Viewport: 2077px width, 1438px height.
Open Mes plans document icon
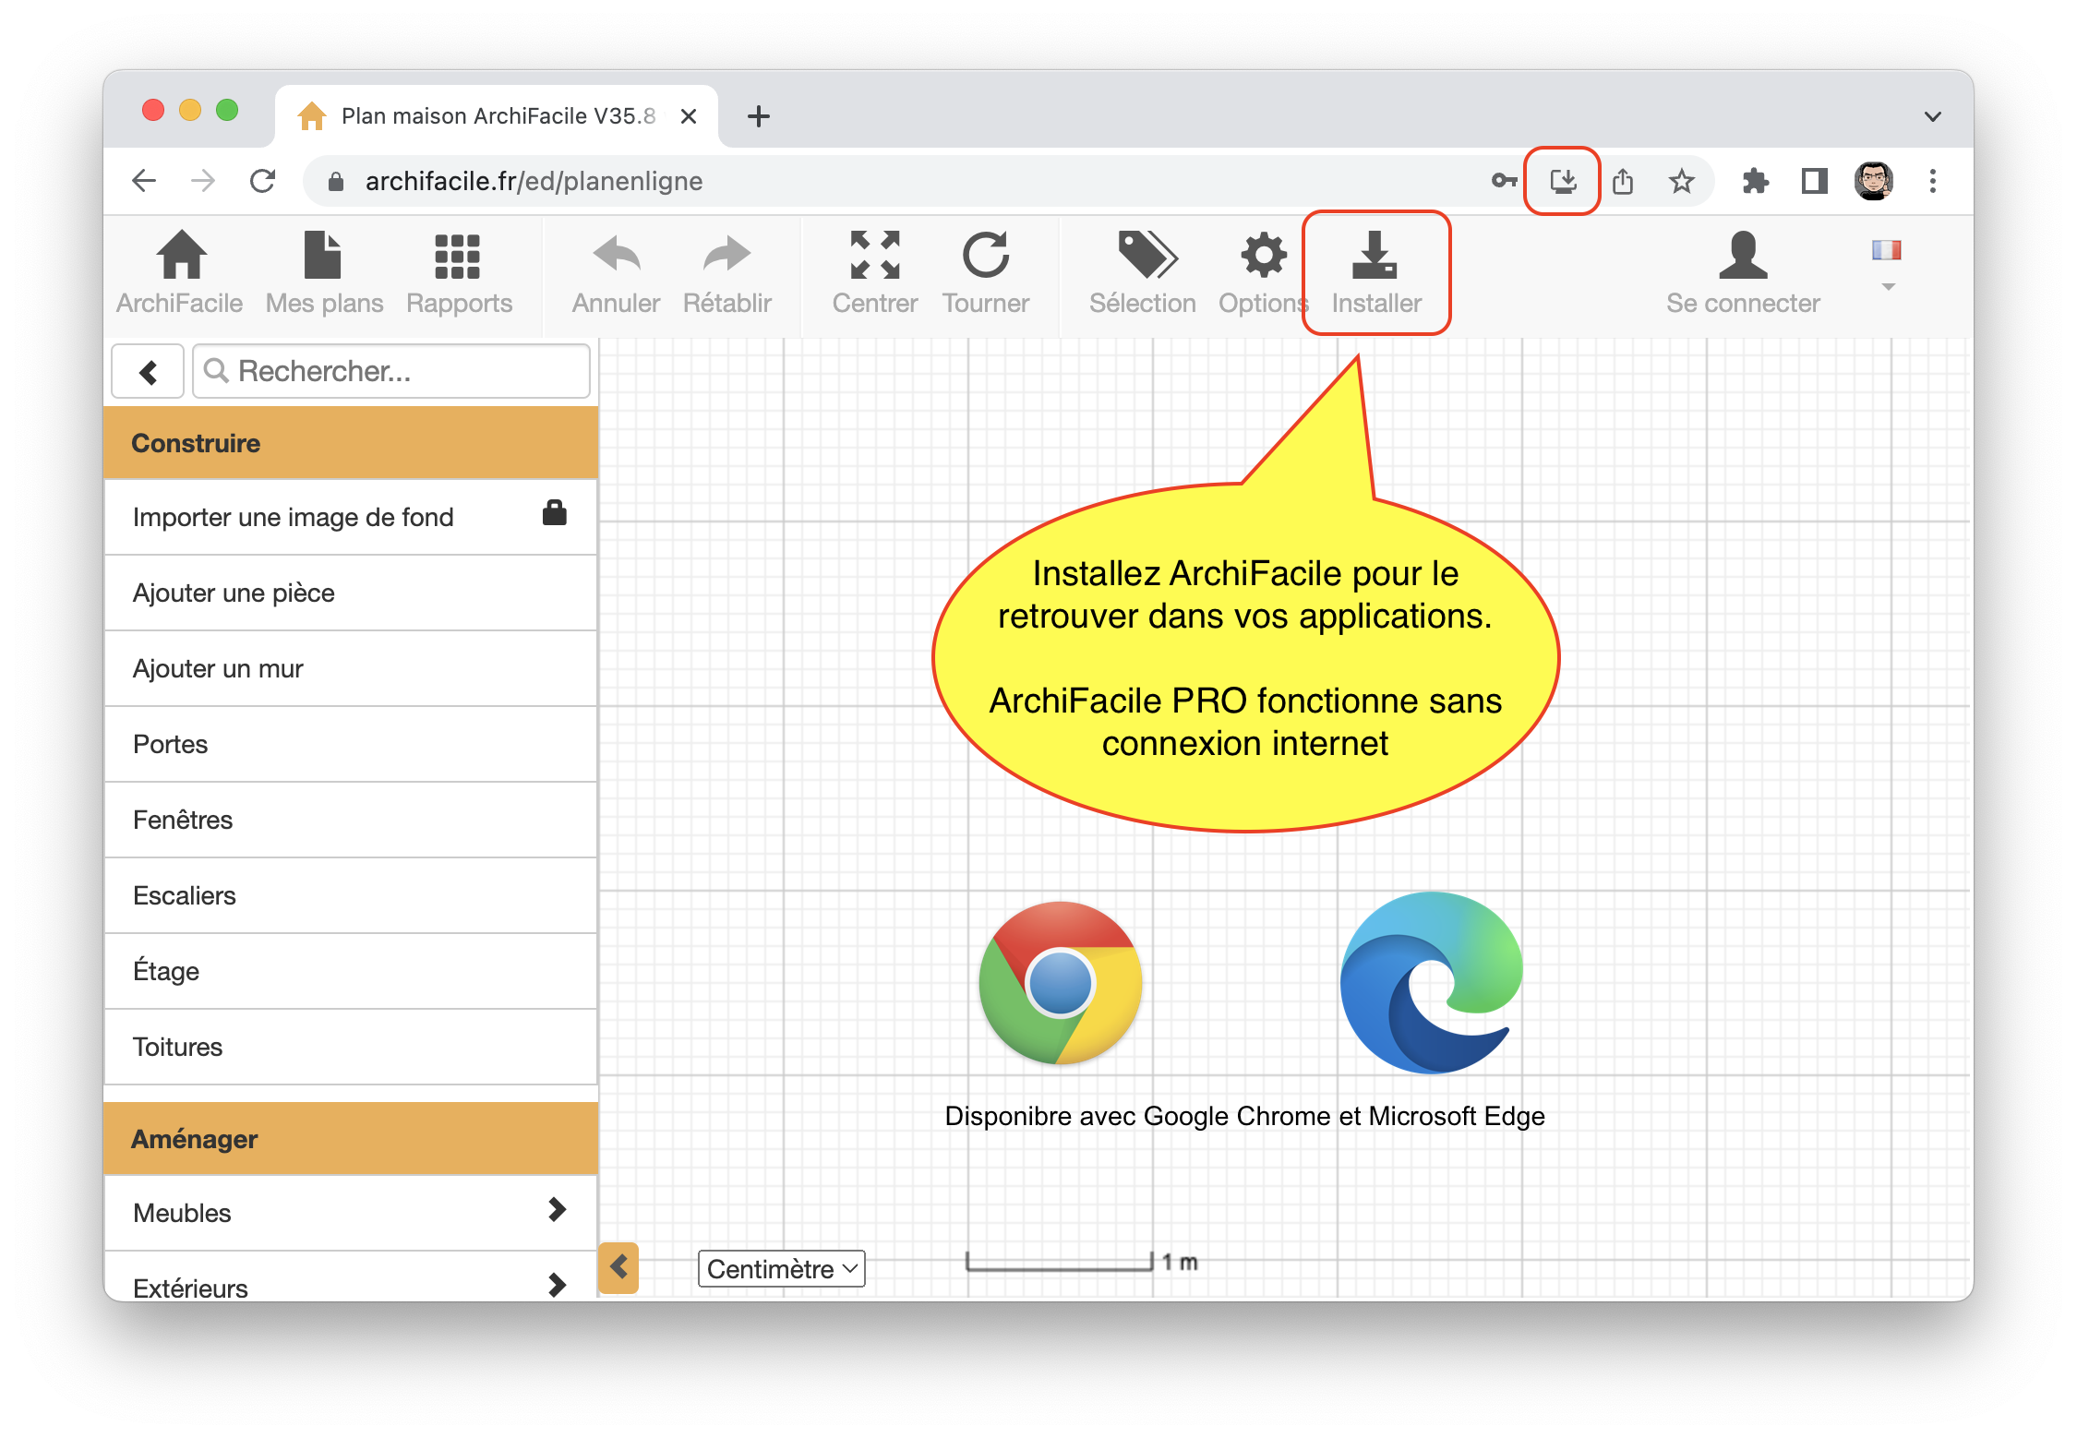[x=323, y=256]
